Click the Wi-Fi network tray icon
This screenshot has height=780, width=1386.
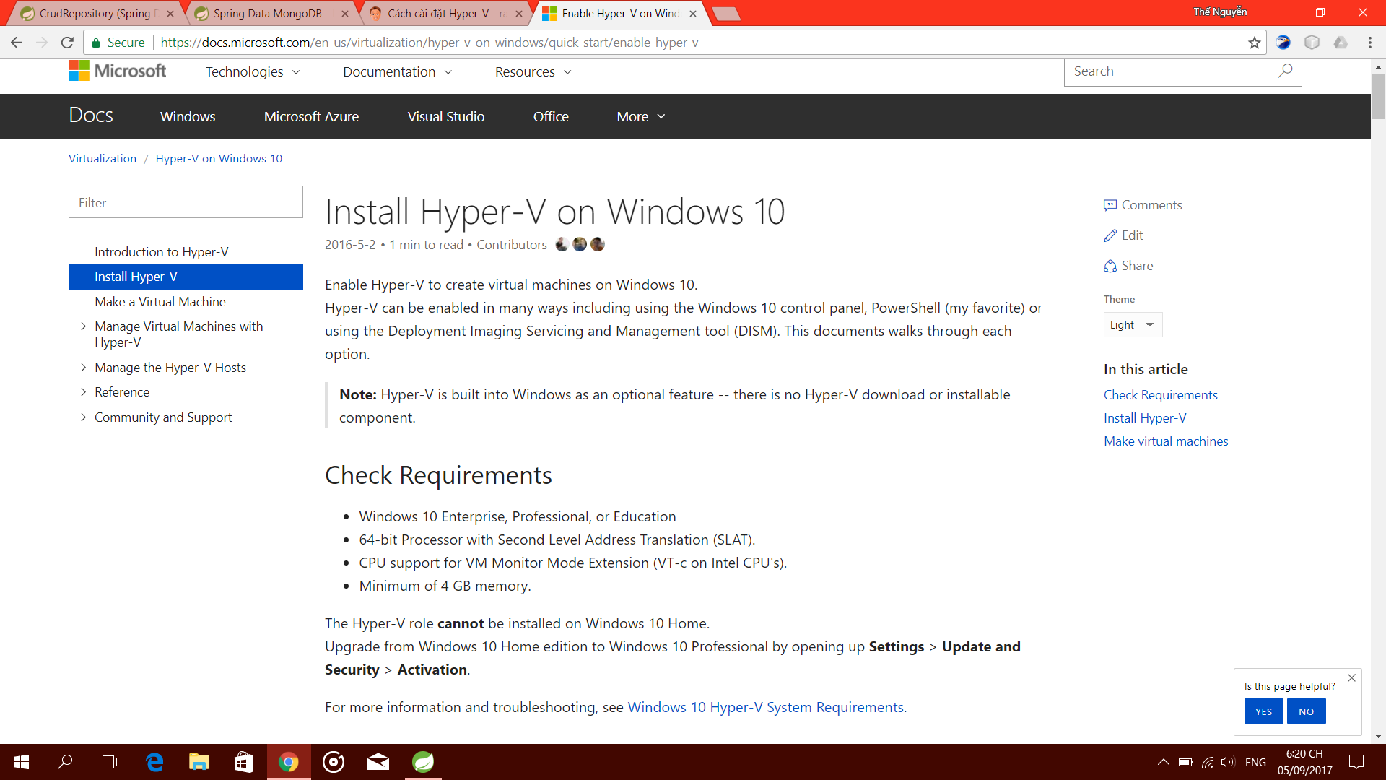pyautogui.click(x=1207, y=762)
